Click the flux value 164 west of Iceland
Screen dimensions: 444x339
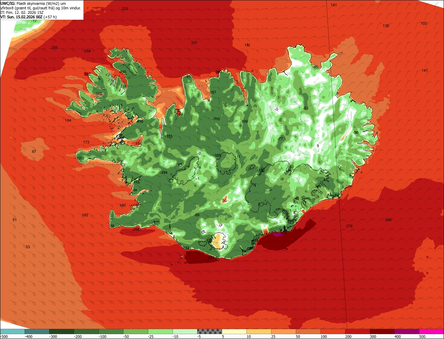coord(68,120)
